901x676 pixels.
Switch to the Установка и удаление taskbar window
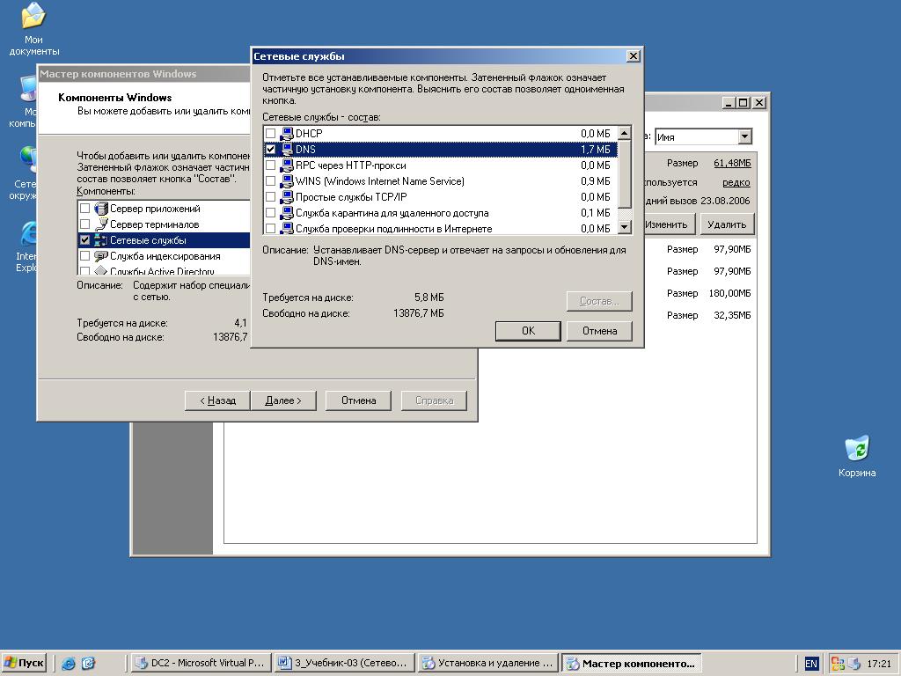point(488,664)
